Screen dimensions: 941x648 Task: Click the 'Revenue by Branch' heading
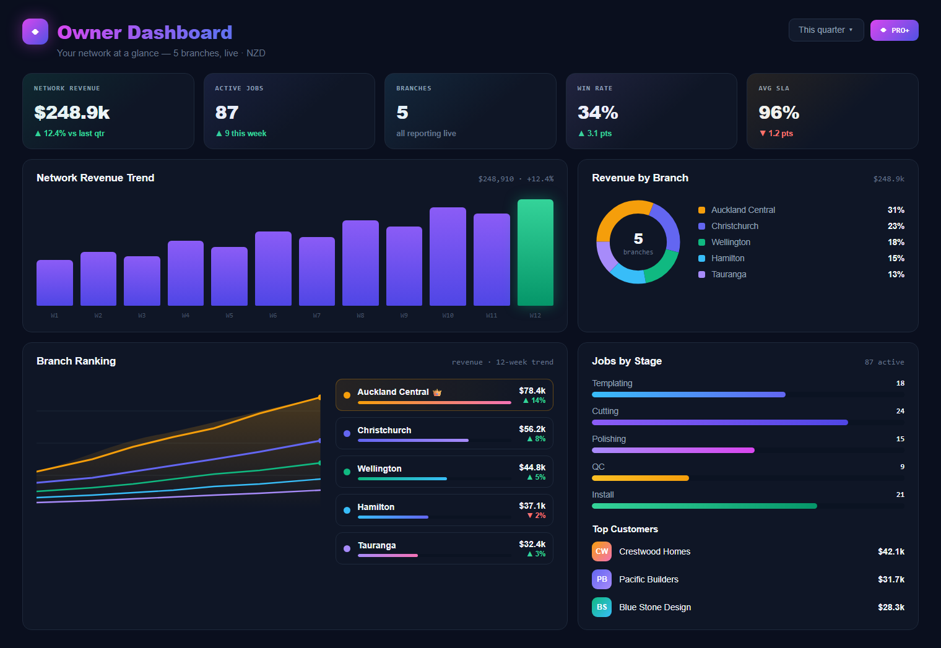pos(640,178)
